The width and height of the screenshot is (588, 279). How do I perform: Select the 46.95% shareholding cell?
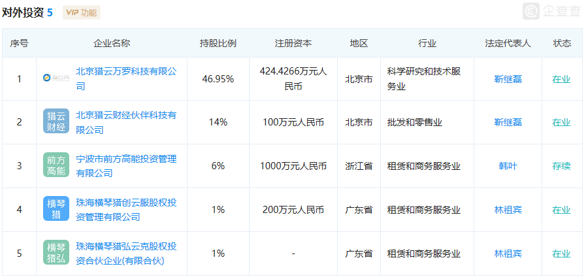[218, 79]
